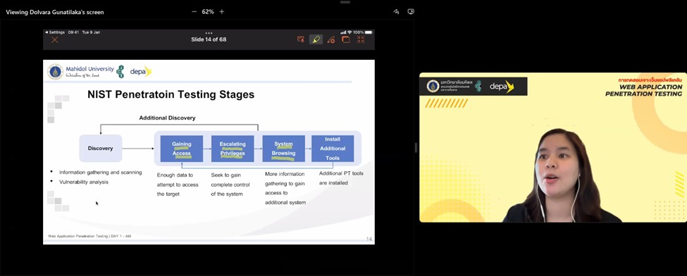Select the System Browsing box
The height and width of the screenshot is (276, 687).
283,149
